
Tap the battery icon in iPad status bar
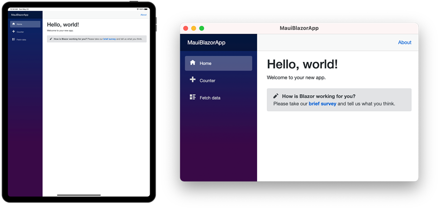(146, 9)
